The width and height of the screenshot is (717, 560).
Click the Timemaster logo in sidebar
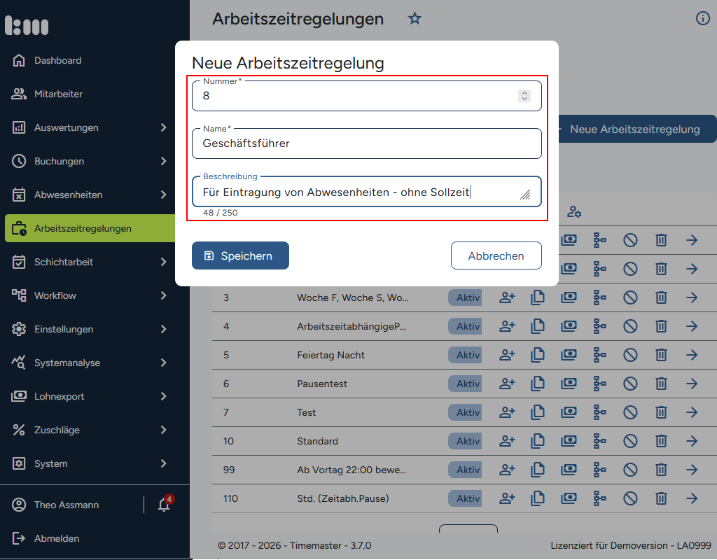point(27,25)
